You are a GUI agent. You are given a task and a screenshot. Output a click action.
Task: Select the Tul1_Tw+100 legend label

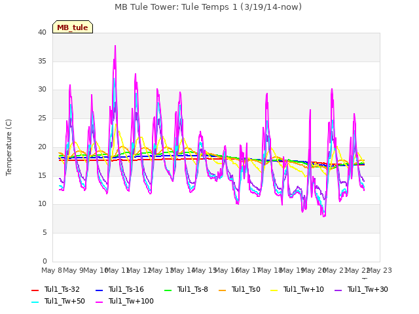[x=131, y=301]
